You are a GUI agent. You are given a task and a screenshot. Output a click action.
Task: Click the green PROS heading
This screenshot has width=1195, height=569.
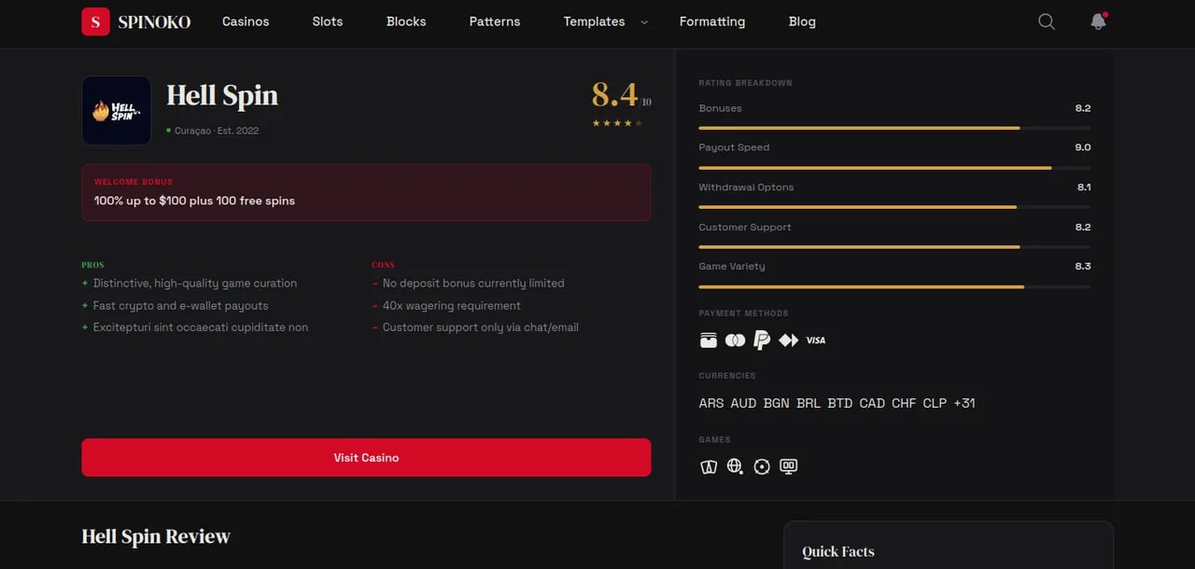tap(92, 265)
